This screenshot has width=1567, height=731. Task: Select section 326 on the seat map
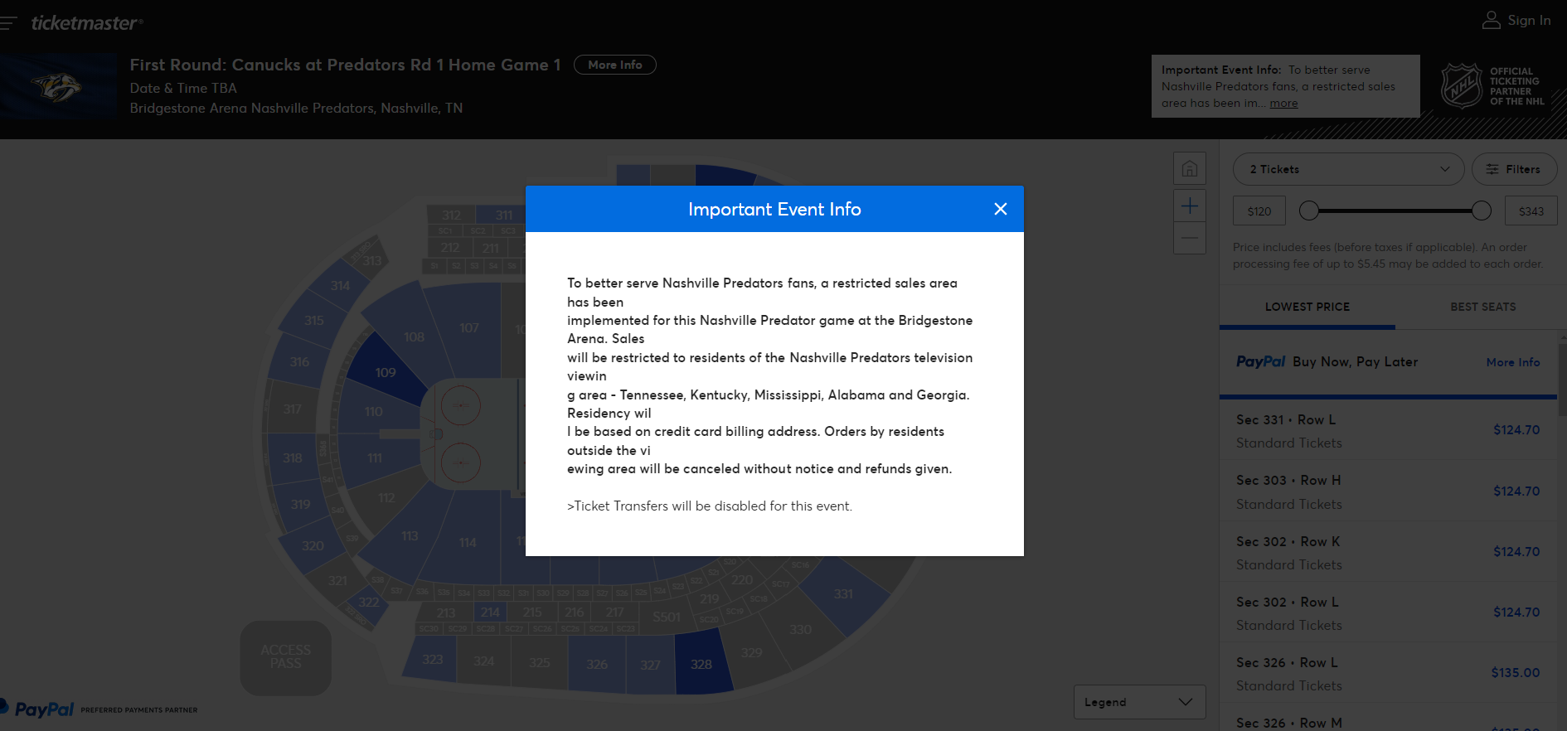596,664
